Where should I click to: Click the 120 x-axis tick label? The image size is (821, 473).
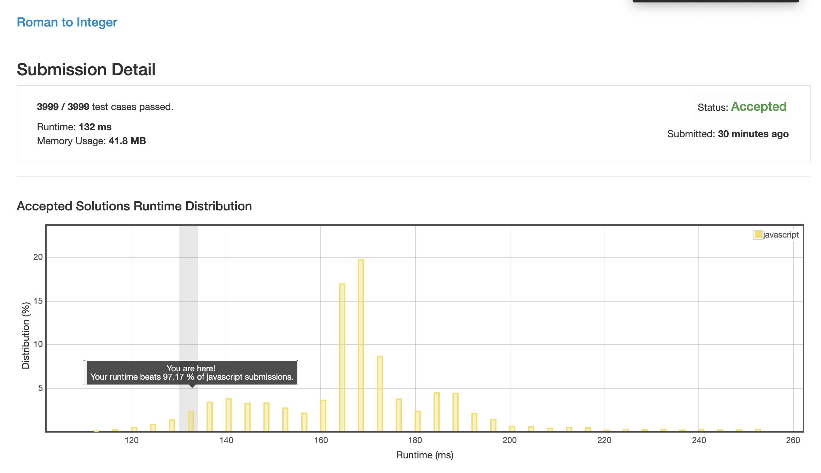tap(132, 440)
